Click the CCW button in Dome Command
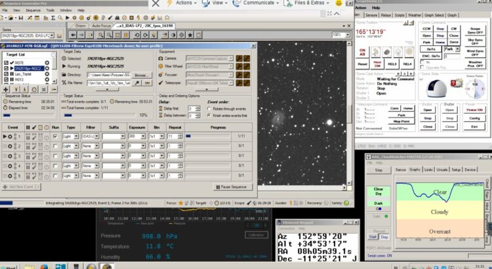 [x=426, y=29]
